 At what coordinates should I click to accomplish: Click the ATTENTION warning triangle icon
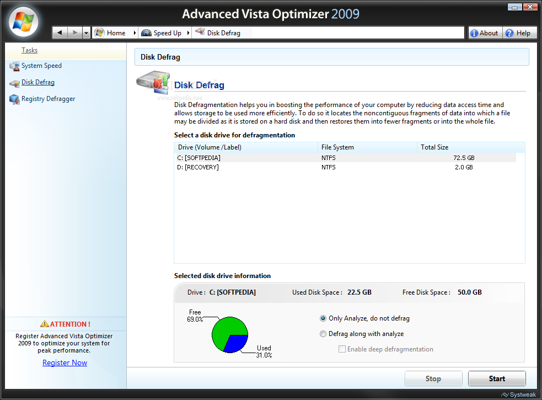[x=45, y=324]
